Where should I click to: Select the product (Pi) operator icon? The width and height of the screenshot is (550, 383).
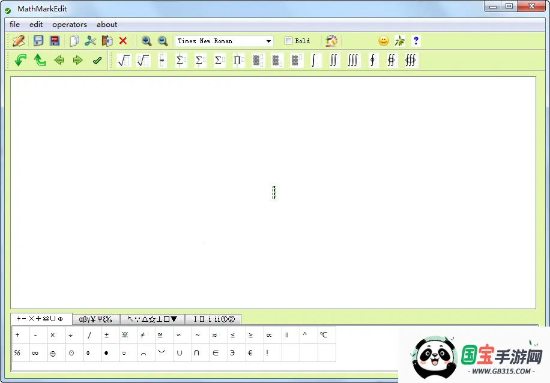pyautogui.click(x=238, y=60)
